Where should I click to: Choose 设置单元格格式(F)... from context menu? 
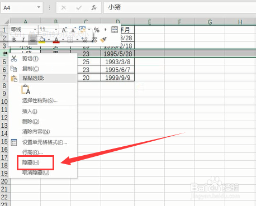(43, 142)
